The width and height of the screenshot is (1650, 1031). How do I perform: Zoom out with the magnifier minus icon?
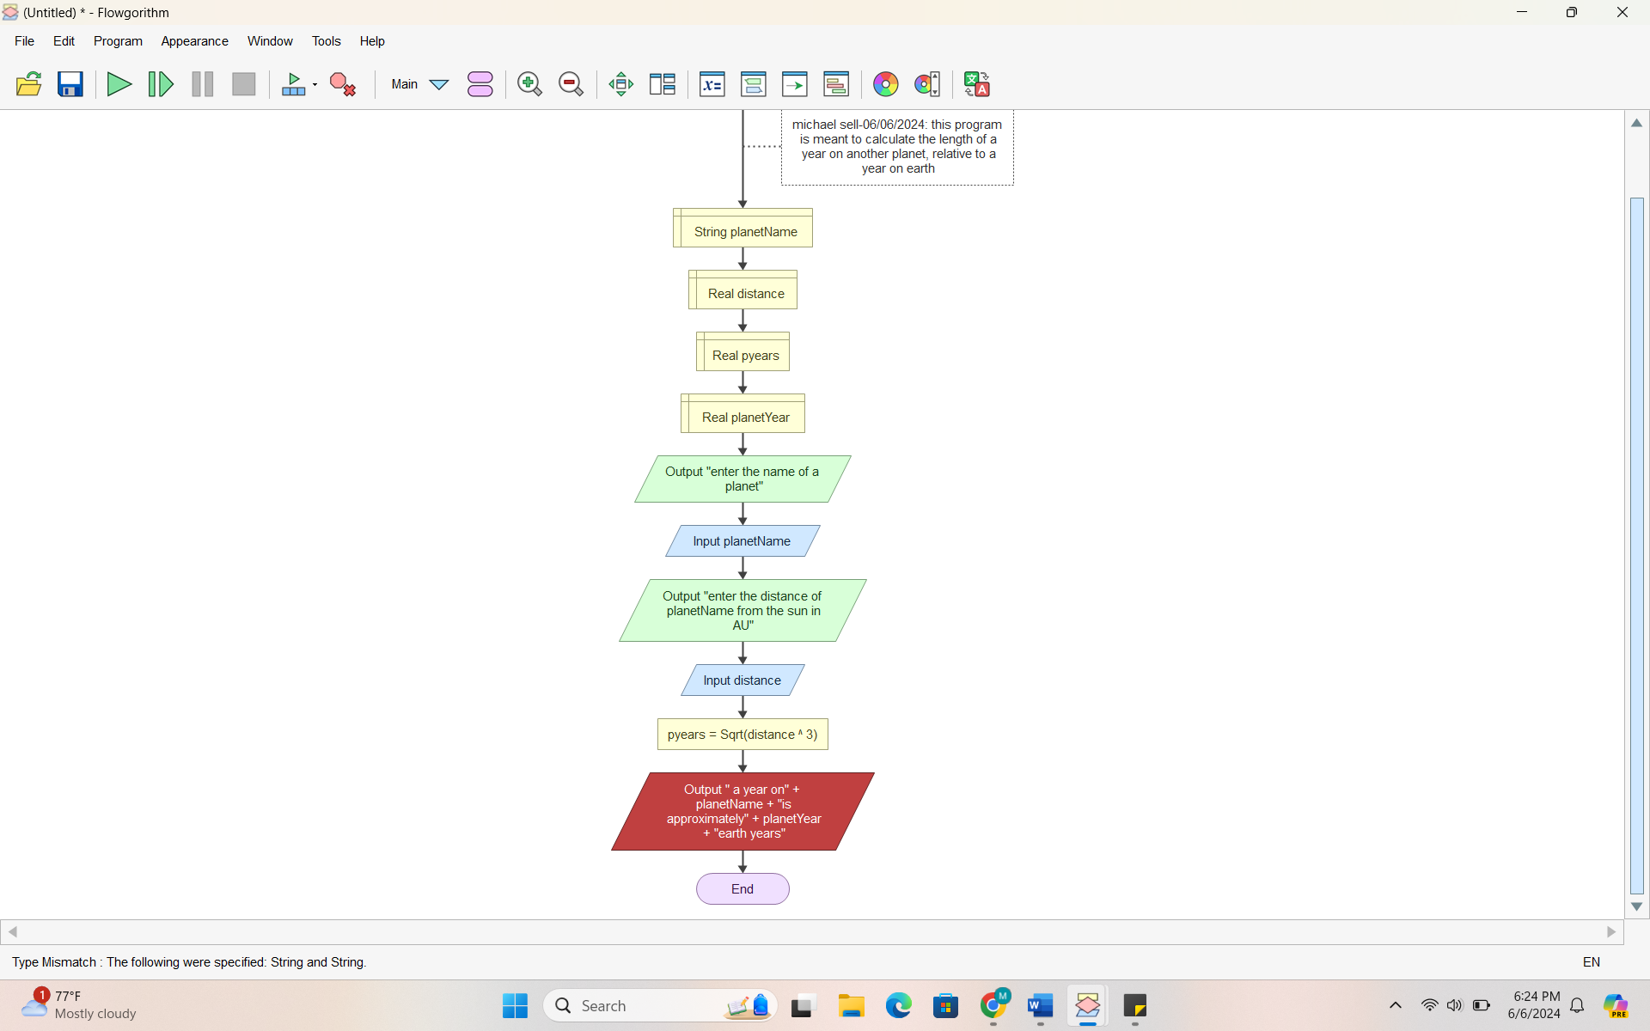571,84
